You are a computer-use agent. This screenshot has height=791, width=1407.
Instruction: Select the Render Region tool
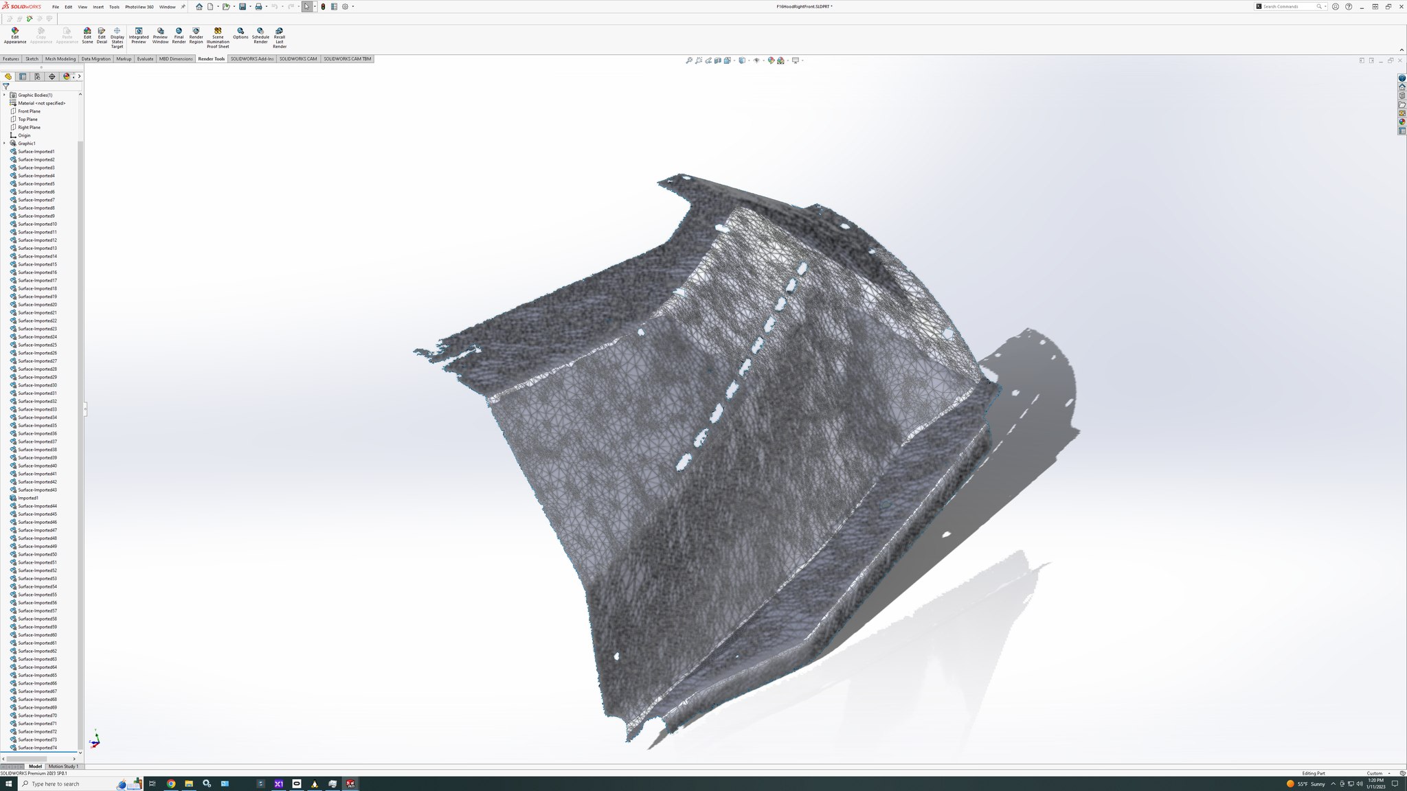click(196, 36)
